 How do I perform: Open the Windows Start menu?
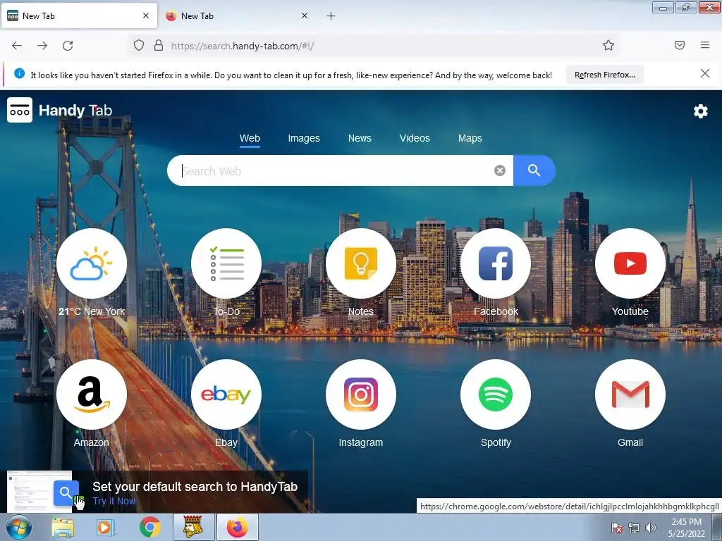click(18, 527)
